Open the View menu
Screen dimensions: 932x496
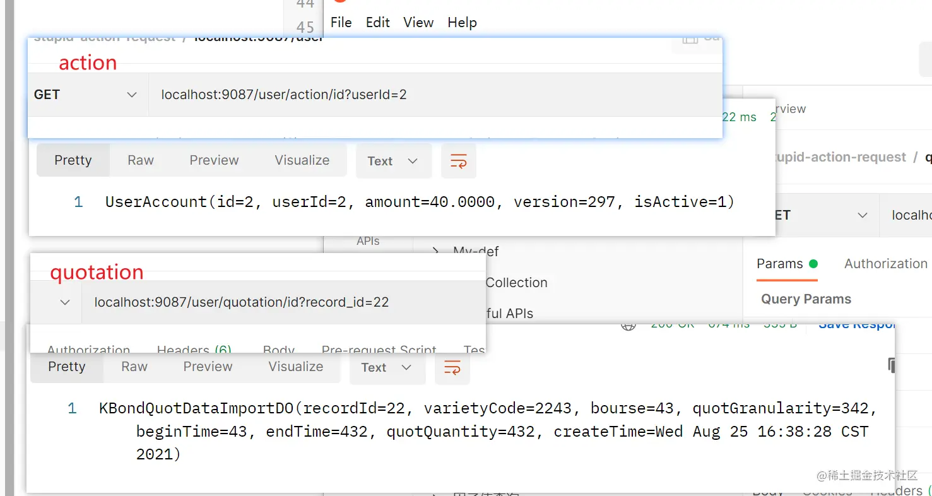(x=418, y=23)
